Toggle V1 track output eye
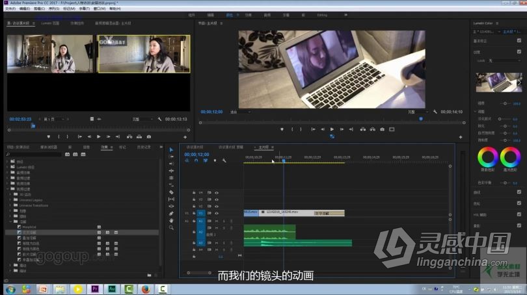 pyautogui.click(x=217, y=213)
